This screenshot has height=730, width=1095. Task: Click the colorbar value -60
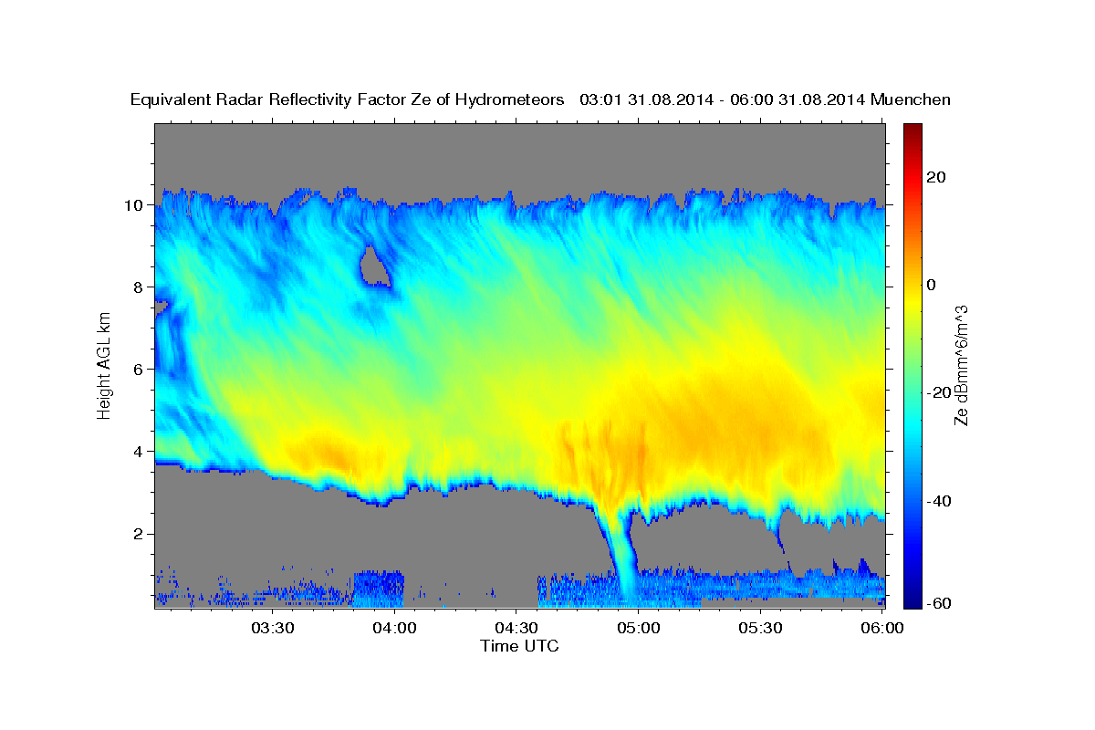(939, 603)
